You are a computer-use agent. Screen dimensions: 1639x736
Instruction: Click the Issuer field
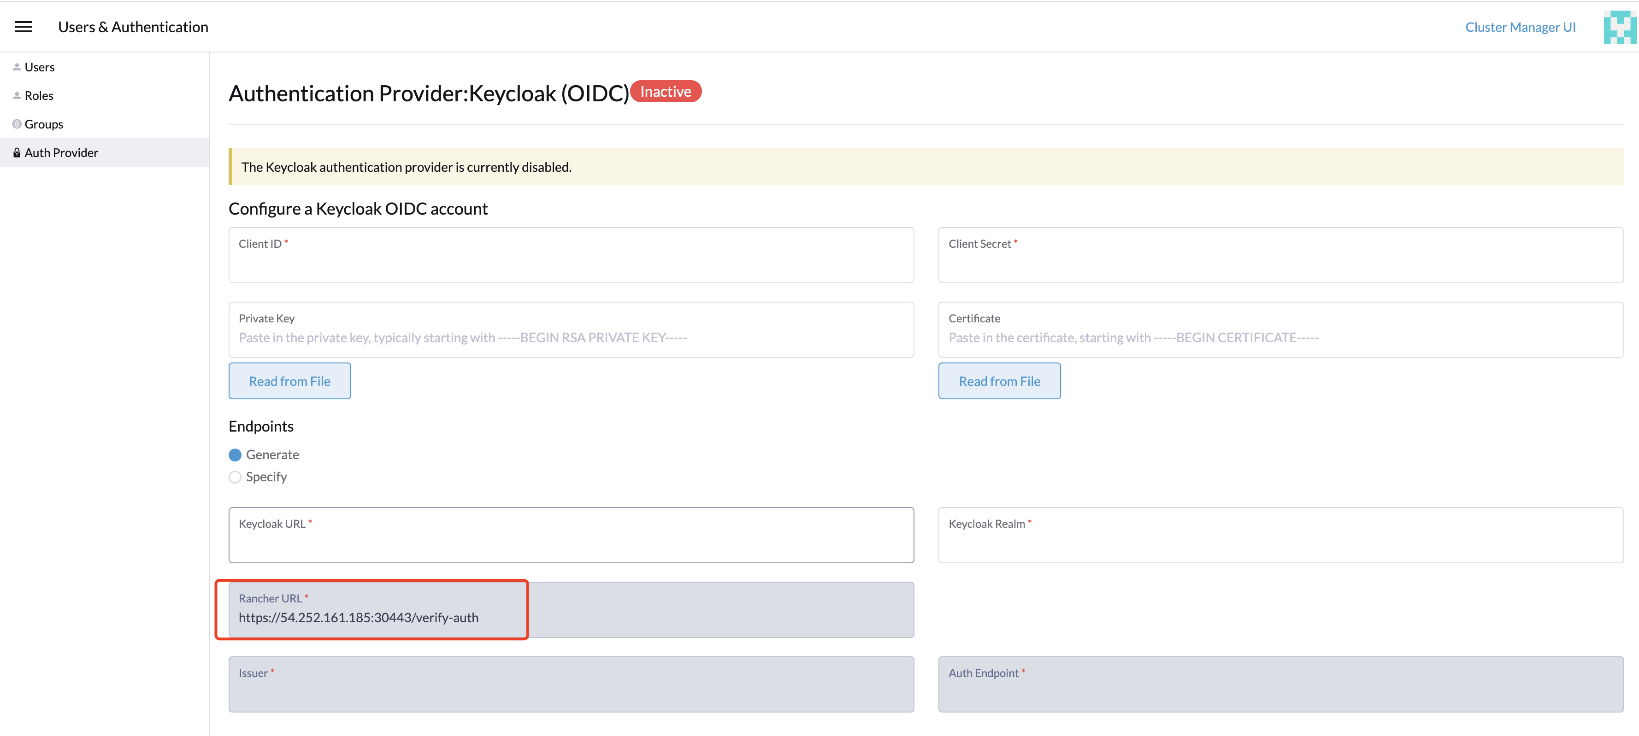[x=571, y=684]
